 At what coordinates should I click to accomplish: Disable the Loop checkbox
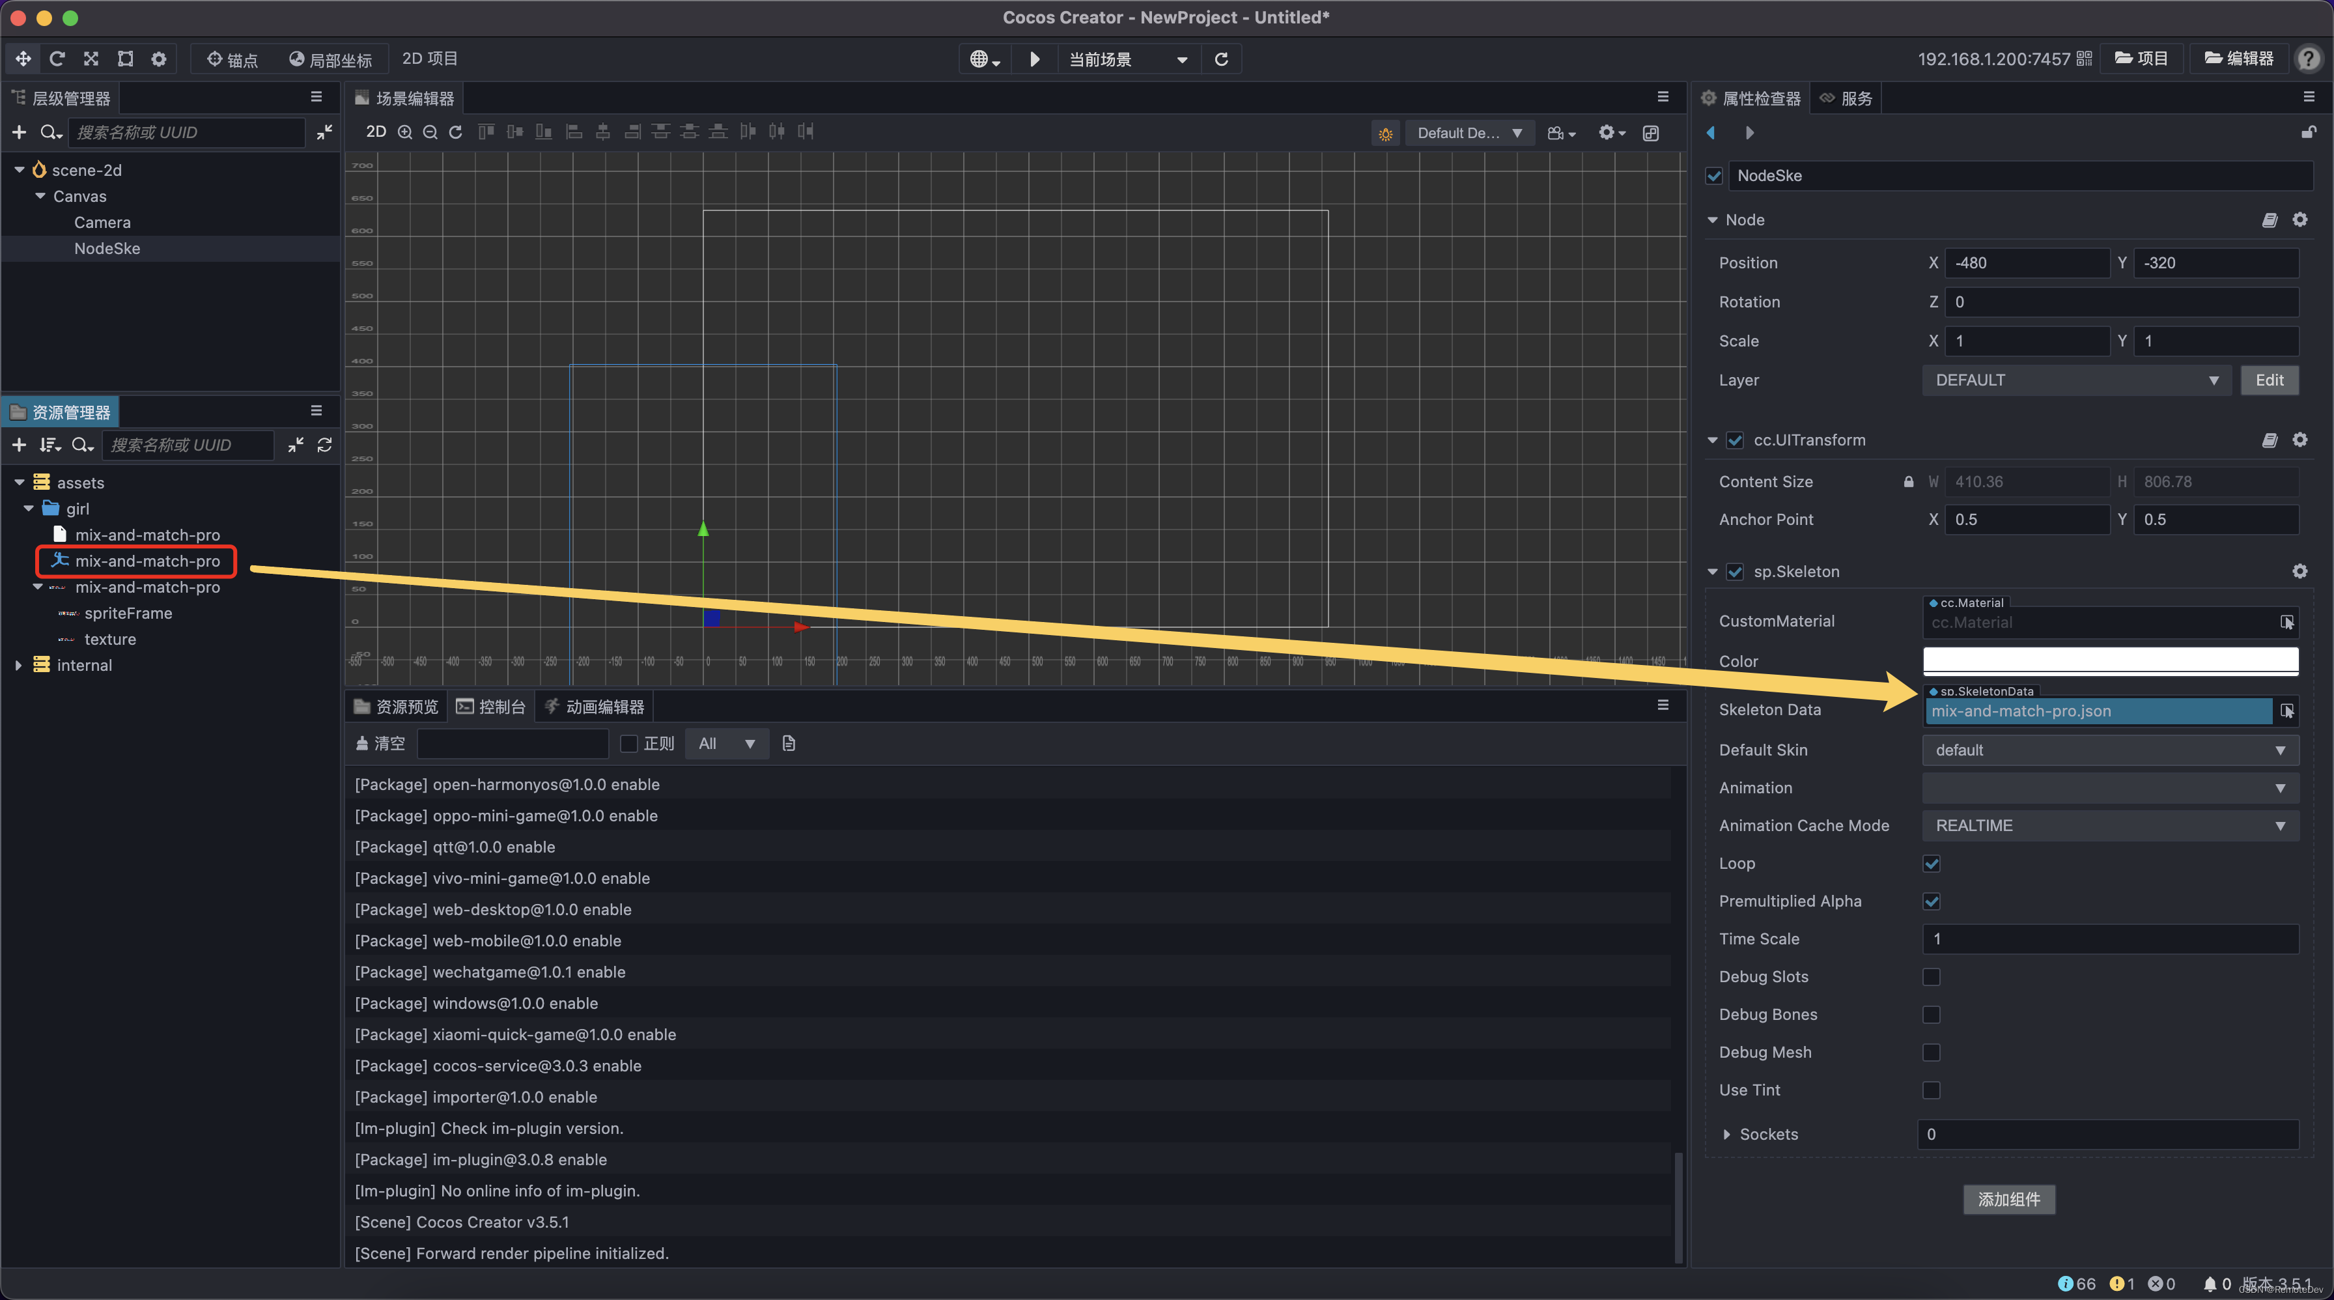(1931, 864)
